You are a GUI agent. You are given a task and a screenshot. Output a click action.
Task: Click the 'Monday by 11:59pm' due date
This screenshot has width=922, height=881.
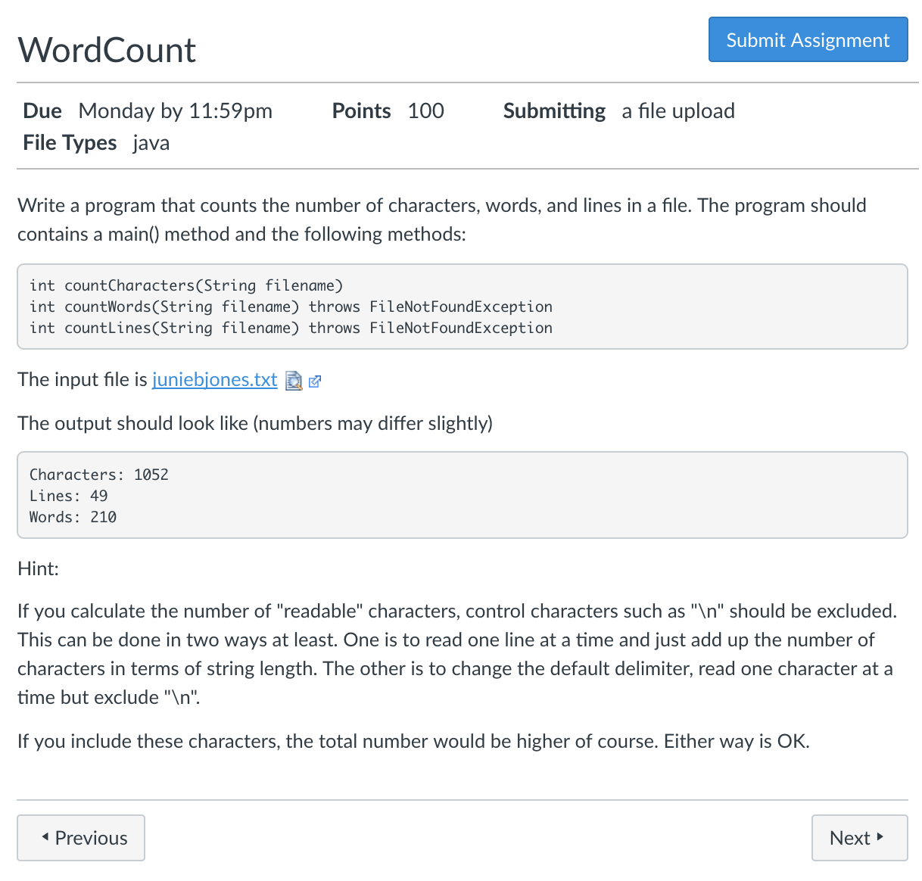(x=176, y=111)
